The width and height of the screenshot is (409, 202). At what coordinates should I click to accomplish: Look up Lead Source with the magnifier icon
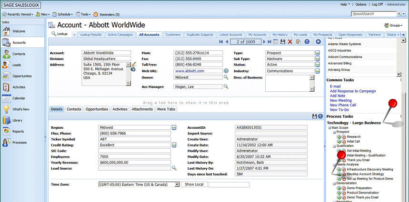[174, 168]
